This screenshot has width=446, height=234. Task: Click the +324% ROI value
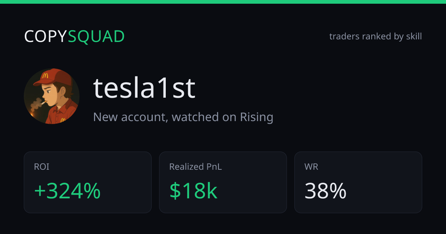(x=67, y=191)
